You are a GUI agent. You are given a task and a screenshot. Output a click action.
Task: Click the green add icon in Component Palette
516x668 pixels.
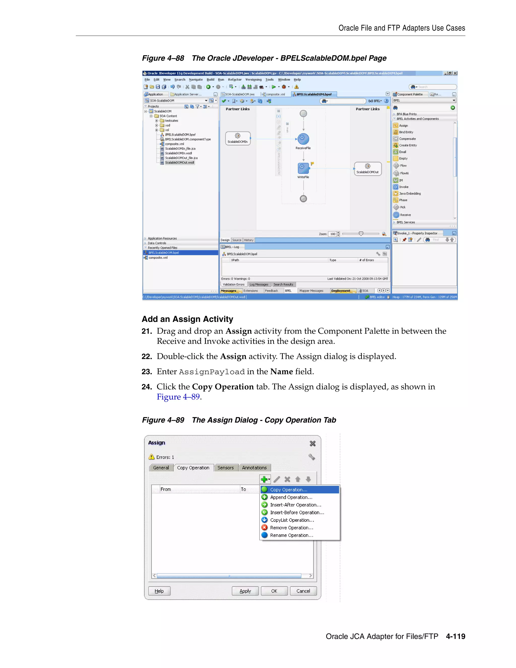click(453, 108)
